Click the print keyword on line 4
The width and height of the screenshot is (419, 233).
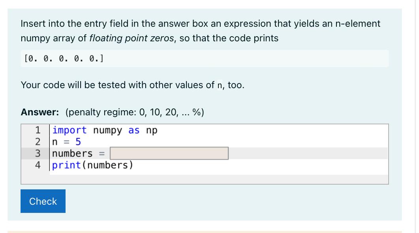click(66, 165)
